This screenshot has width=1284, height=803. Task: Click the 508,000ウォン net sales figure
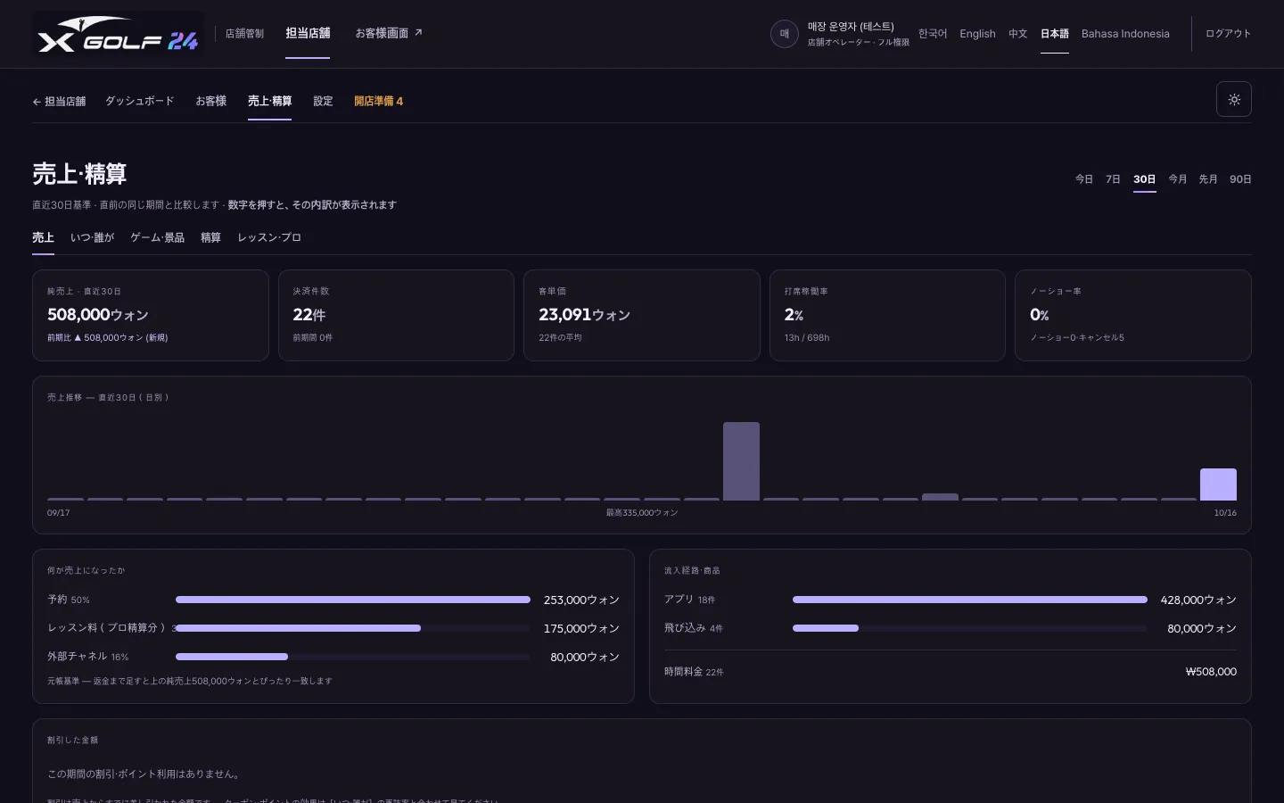coord(98,315)
